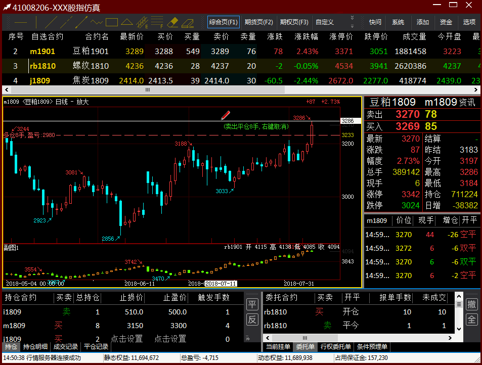The width and height of the screenshot is (482, 365).
Task: Pick the zigzag wave line tool
Action: (x=96, y=22)
